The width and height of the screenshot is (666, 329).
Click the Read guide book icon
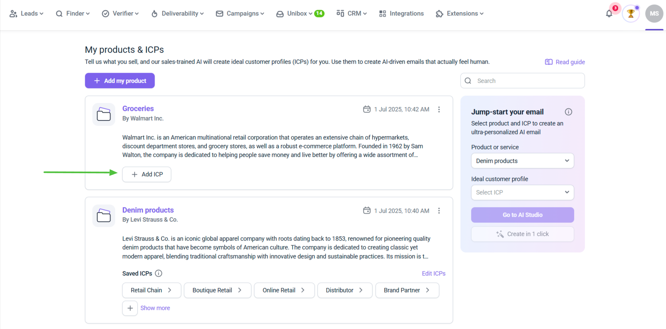click(x=549, y=62)
